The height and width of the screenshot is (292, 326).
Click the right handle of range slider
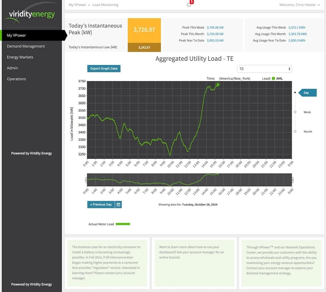point(293,180)
